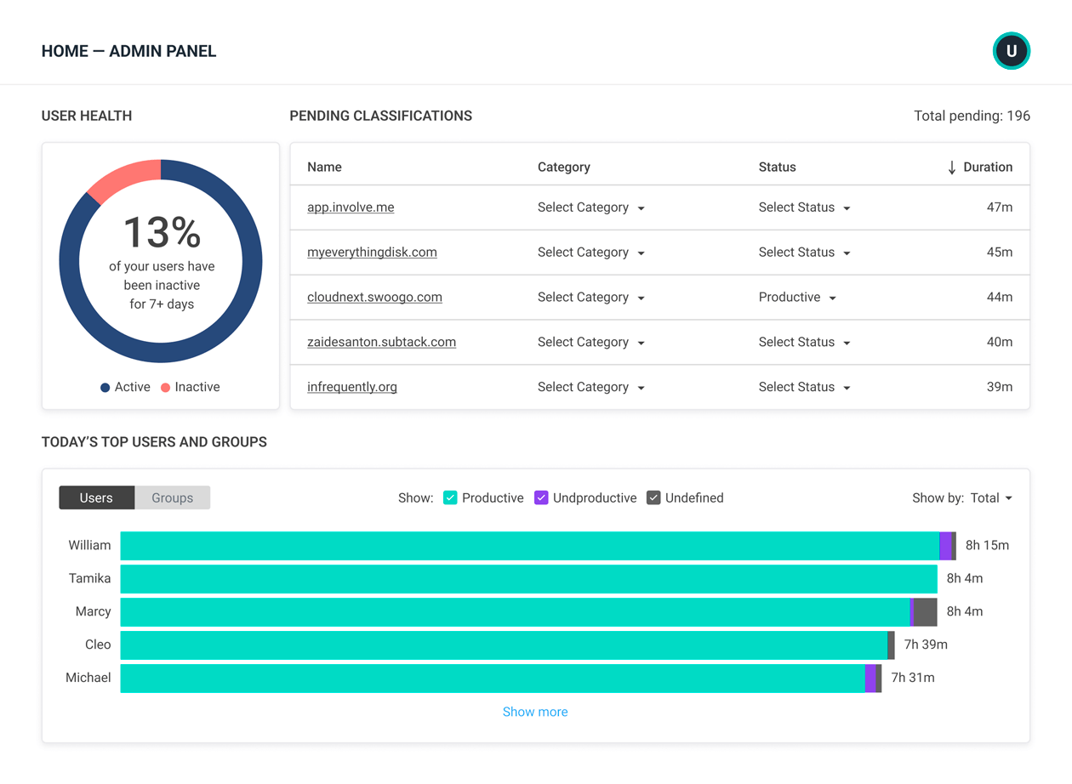Expand Select Status dropdown for infrequently.org
Screen dimensions: 1072x784
(x=804, y=387)
